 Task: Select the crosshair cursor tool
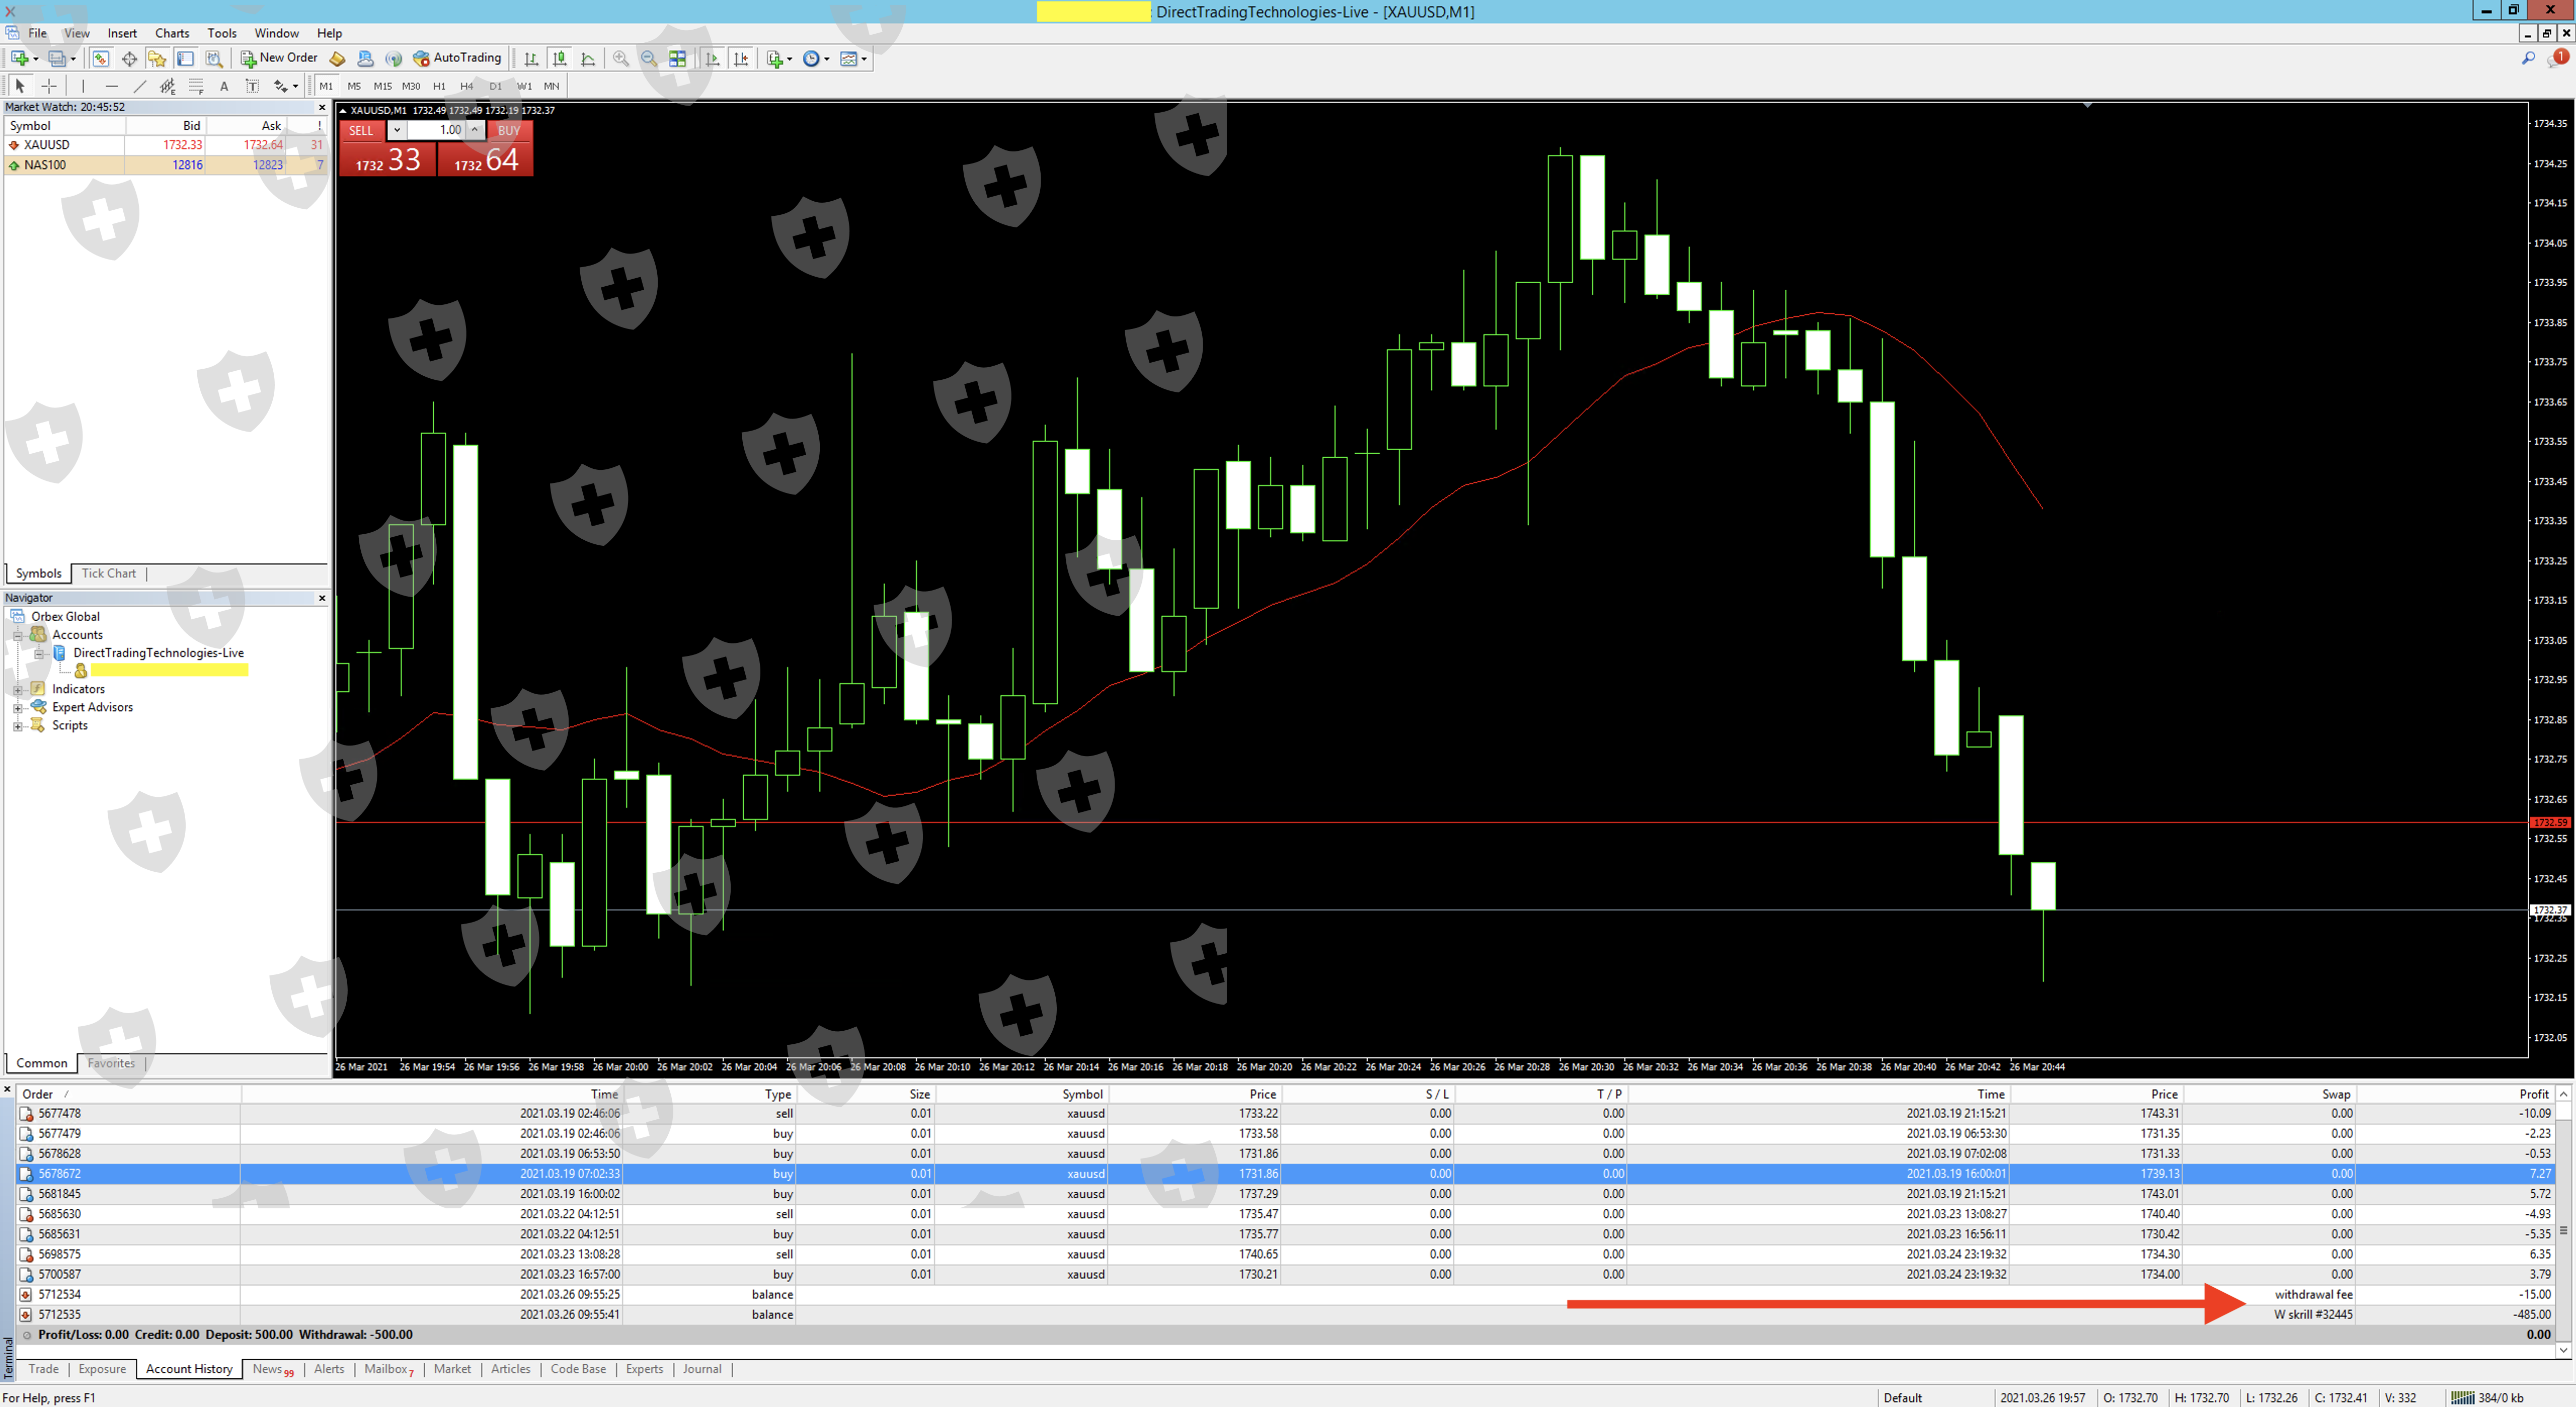click(49, 86)
